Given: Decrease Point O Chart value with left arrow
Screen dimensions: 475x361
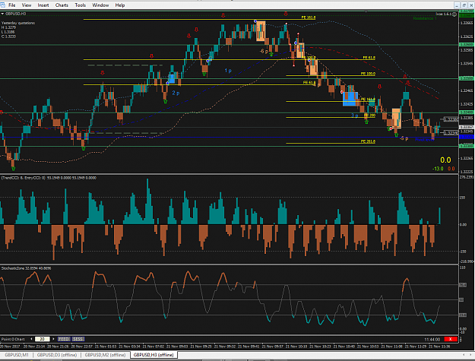Looking at the screenshot, I should point(31,339).
